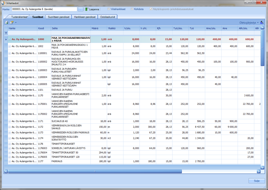Click the vertical scrollbar down arrow
The height and width of the screenshot is (190, 268).
coord(262,168)
